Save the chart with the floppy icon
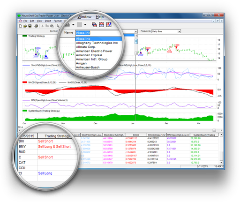The image size is (240, 202). point(30,26)
